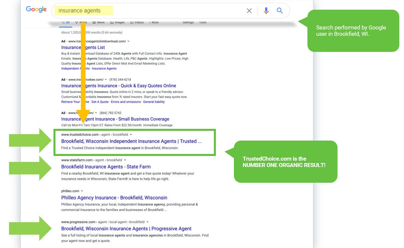Click the ad sitelink Insurance Agents
404x248 pixels.
104,69
